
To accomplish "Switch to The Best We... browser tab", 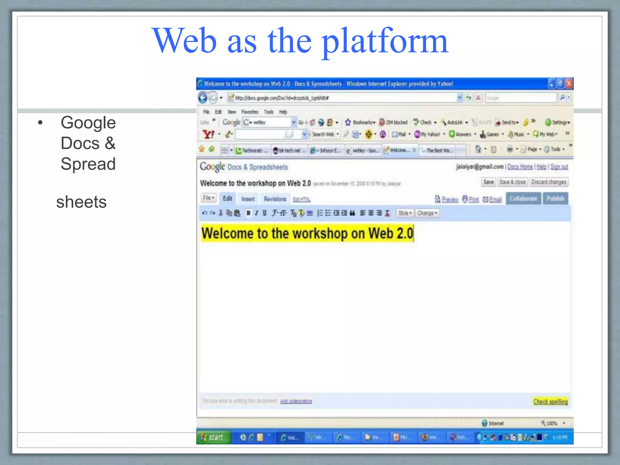I will 437,150.
